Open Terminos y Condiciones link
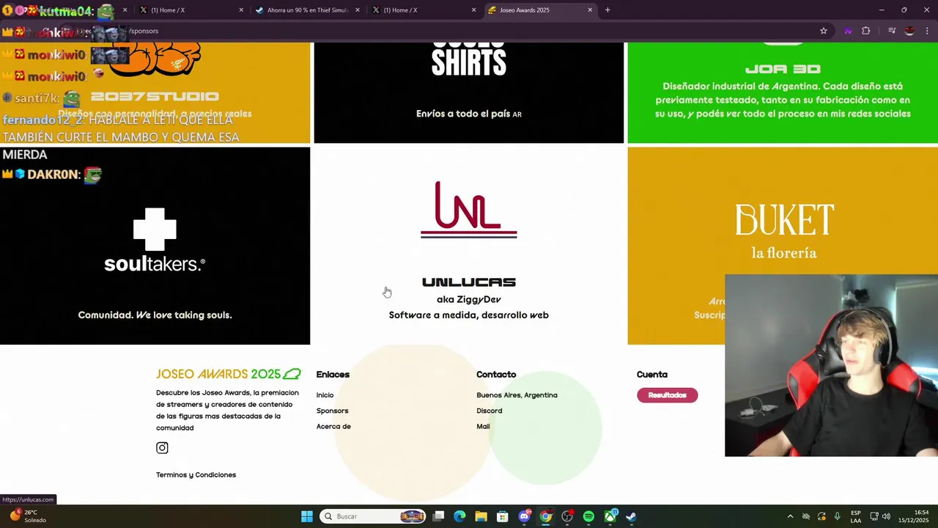Image resolution: width=938 pixels, height=528 pixels. pos(196,475)
